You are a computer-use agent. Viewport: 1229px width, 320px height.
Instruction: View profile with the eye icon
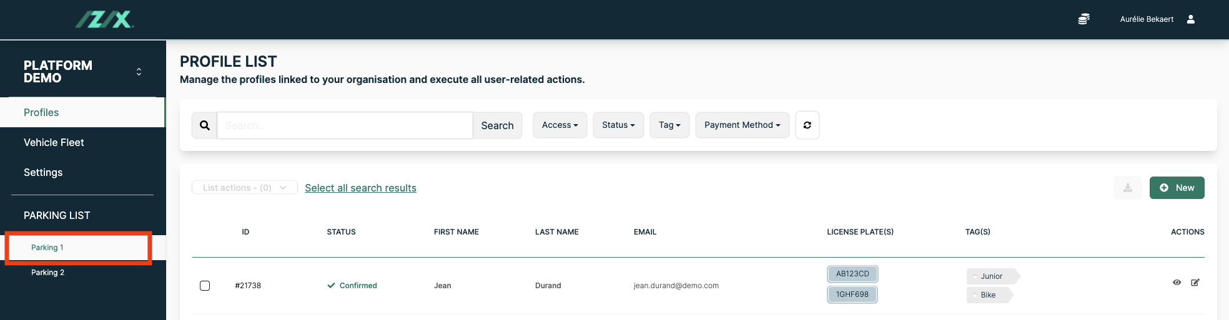click(x=1177, y=283)
